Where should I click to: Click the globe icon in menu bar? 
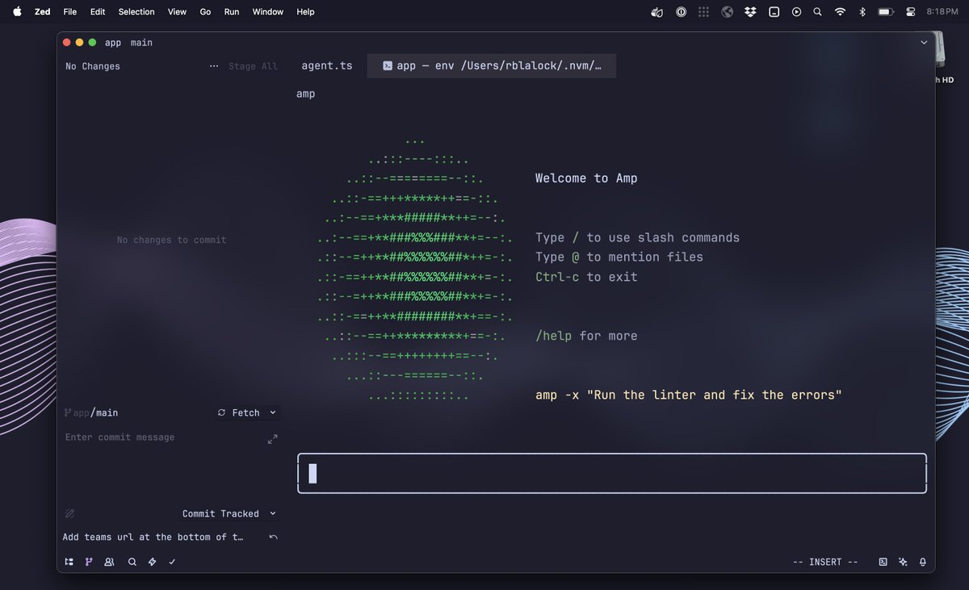point(727,12)
